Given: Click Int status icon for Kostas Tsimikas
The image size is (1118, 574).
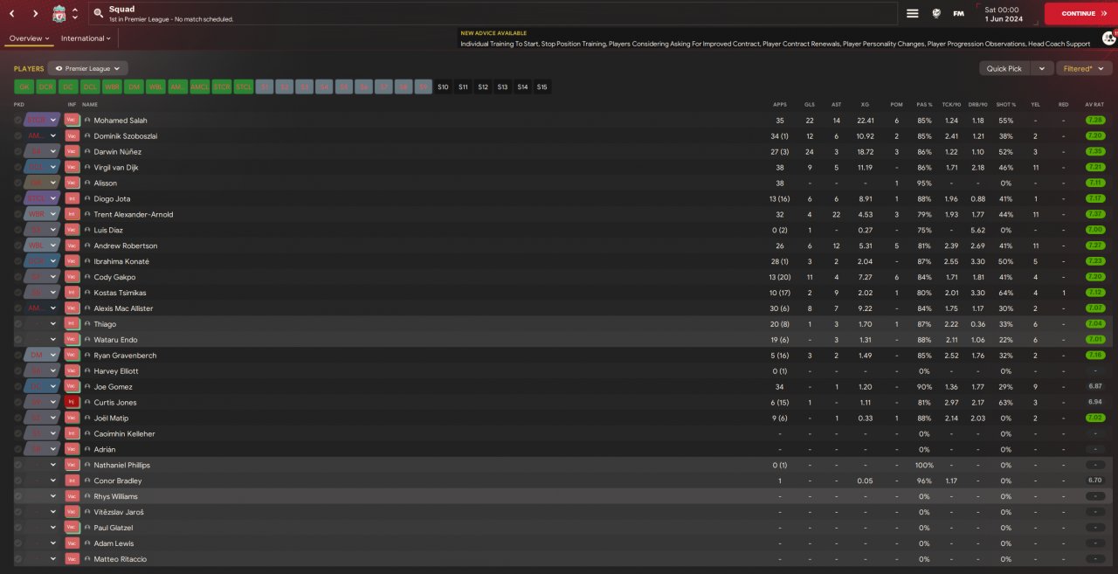Looking at the screenshot, I should pyautogui.click(x=72, y=293).
